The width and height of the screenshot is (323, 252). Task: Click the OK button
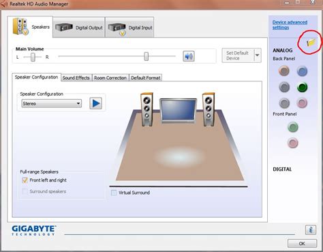[302, 244]
